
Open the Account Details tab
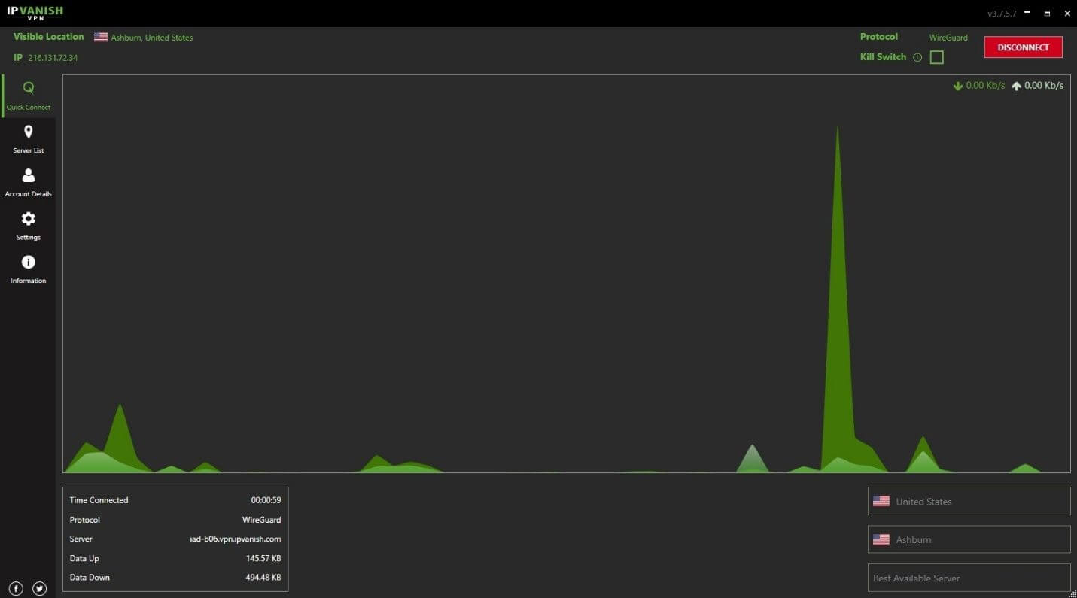[x=29, y=183]
